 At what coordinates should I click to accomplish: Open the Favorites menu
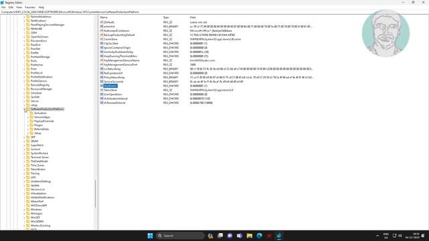[30, 7]
